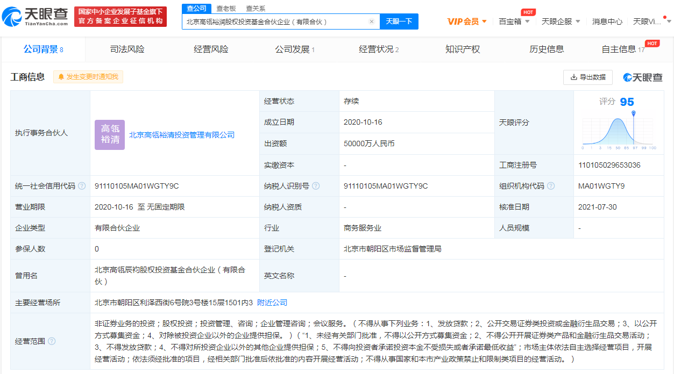
Task: Click the help icon next to 组织机构代码
Action: point(551,186)
